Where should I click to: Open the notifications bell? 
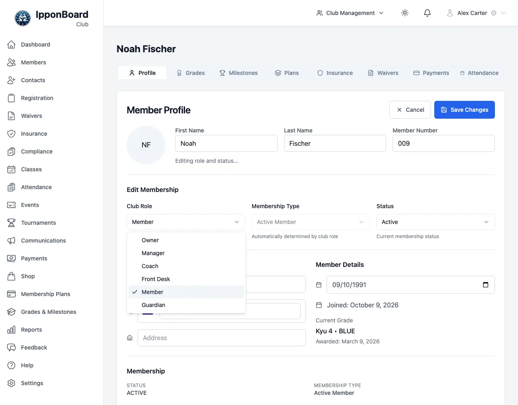pos(427,13)
